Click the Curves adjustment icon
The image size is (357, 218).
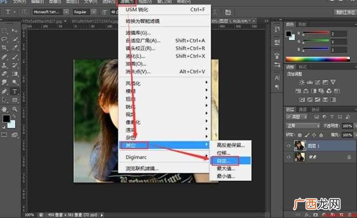(318, 82)
